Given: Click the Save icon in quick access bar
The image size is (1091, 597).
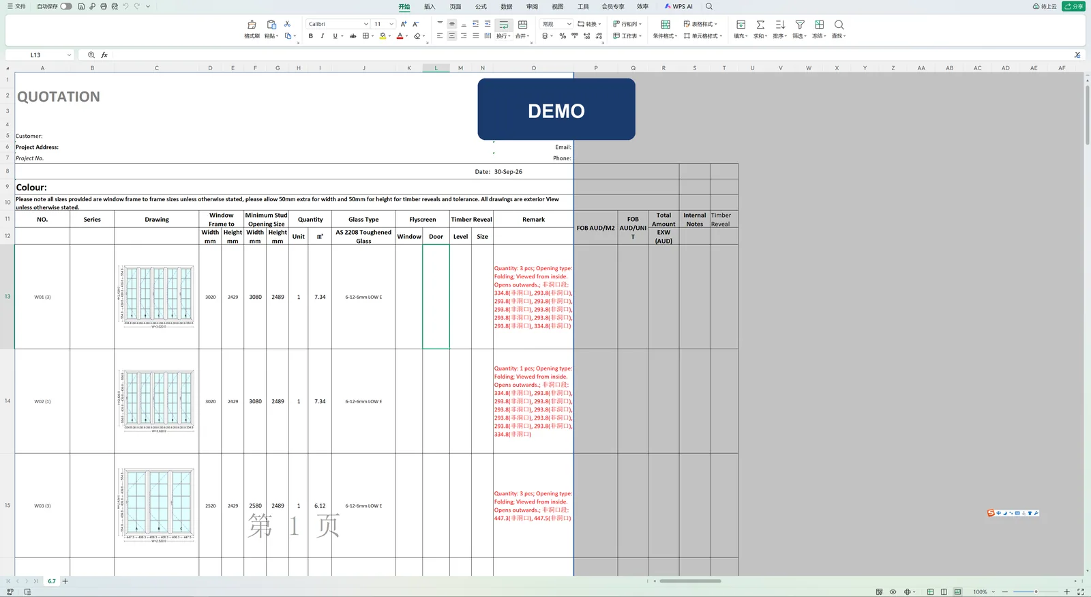Looking at the screenshot, I should coord(81,6).
